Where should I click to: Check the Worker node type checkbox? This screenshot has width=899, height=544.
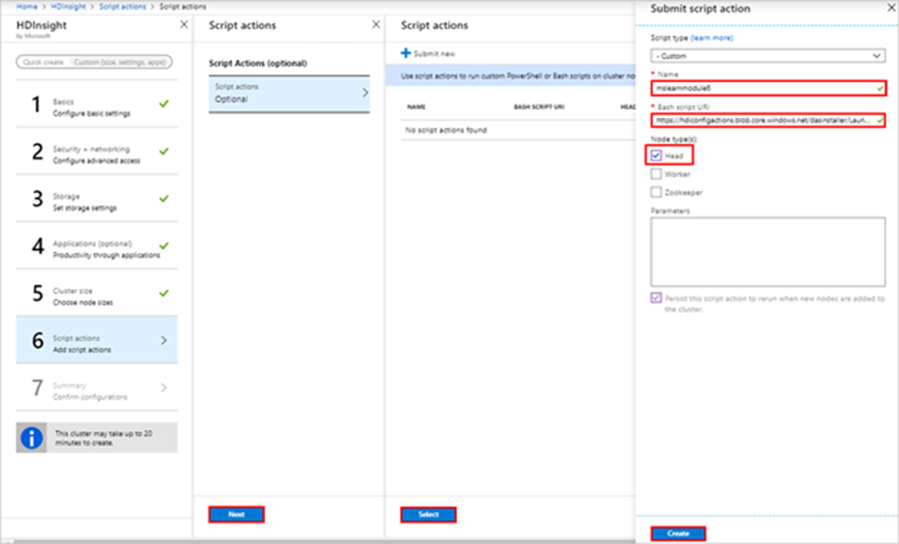click(x=656, y=174)
